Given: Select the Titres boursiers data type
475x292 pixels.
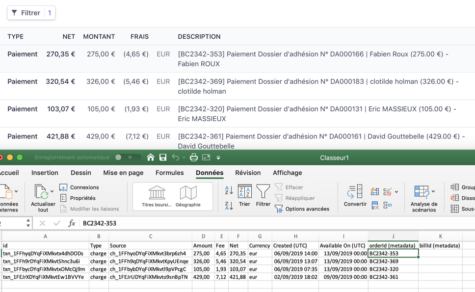Looking at the screenshot, I should click(x=157, y=196).
